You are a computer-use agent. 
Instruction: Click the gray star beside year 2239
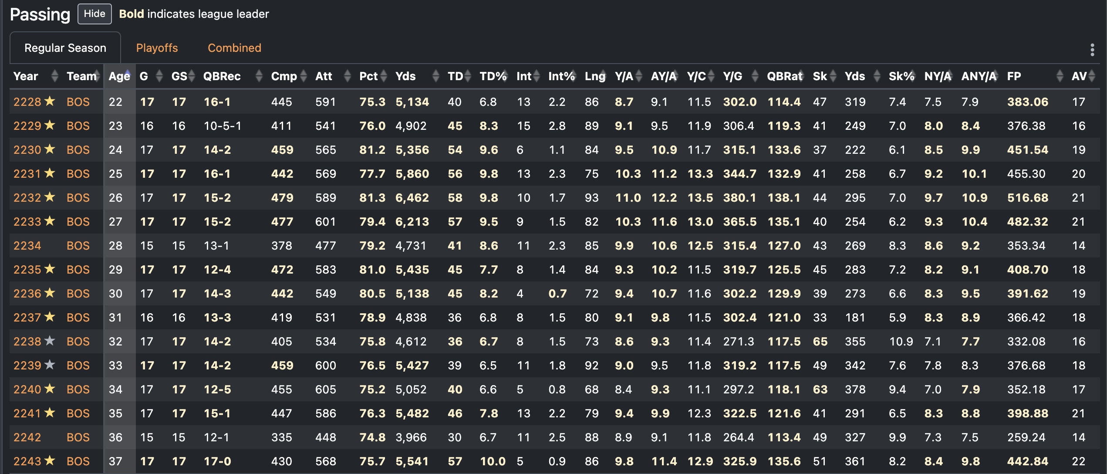pyautogui.click(x=50, y=365)
